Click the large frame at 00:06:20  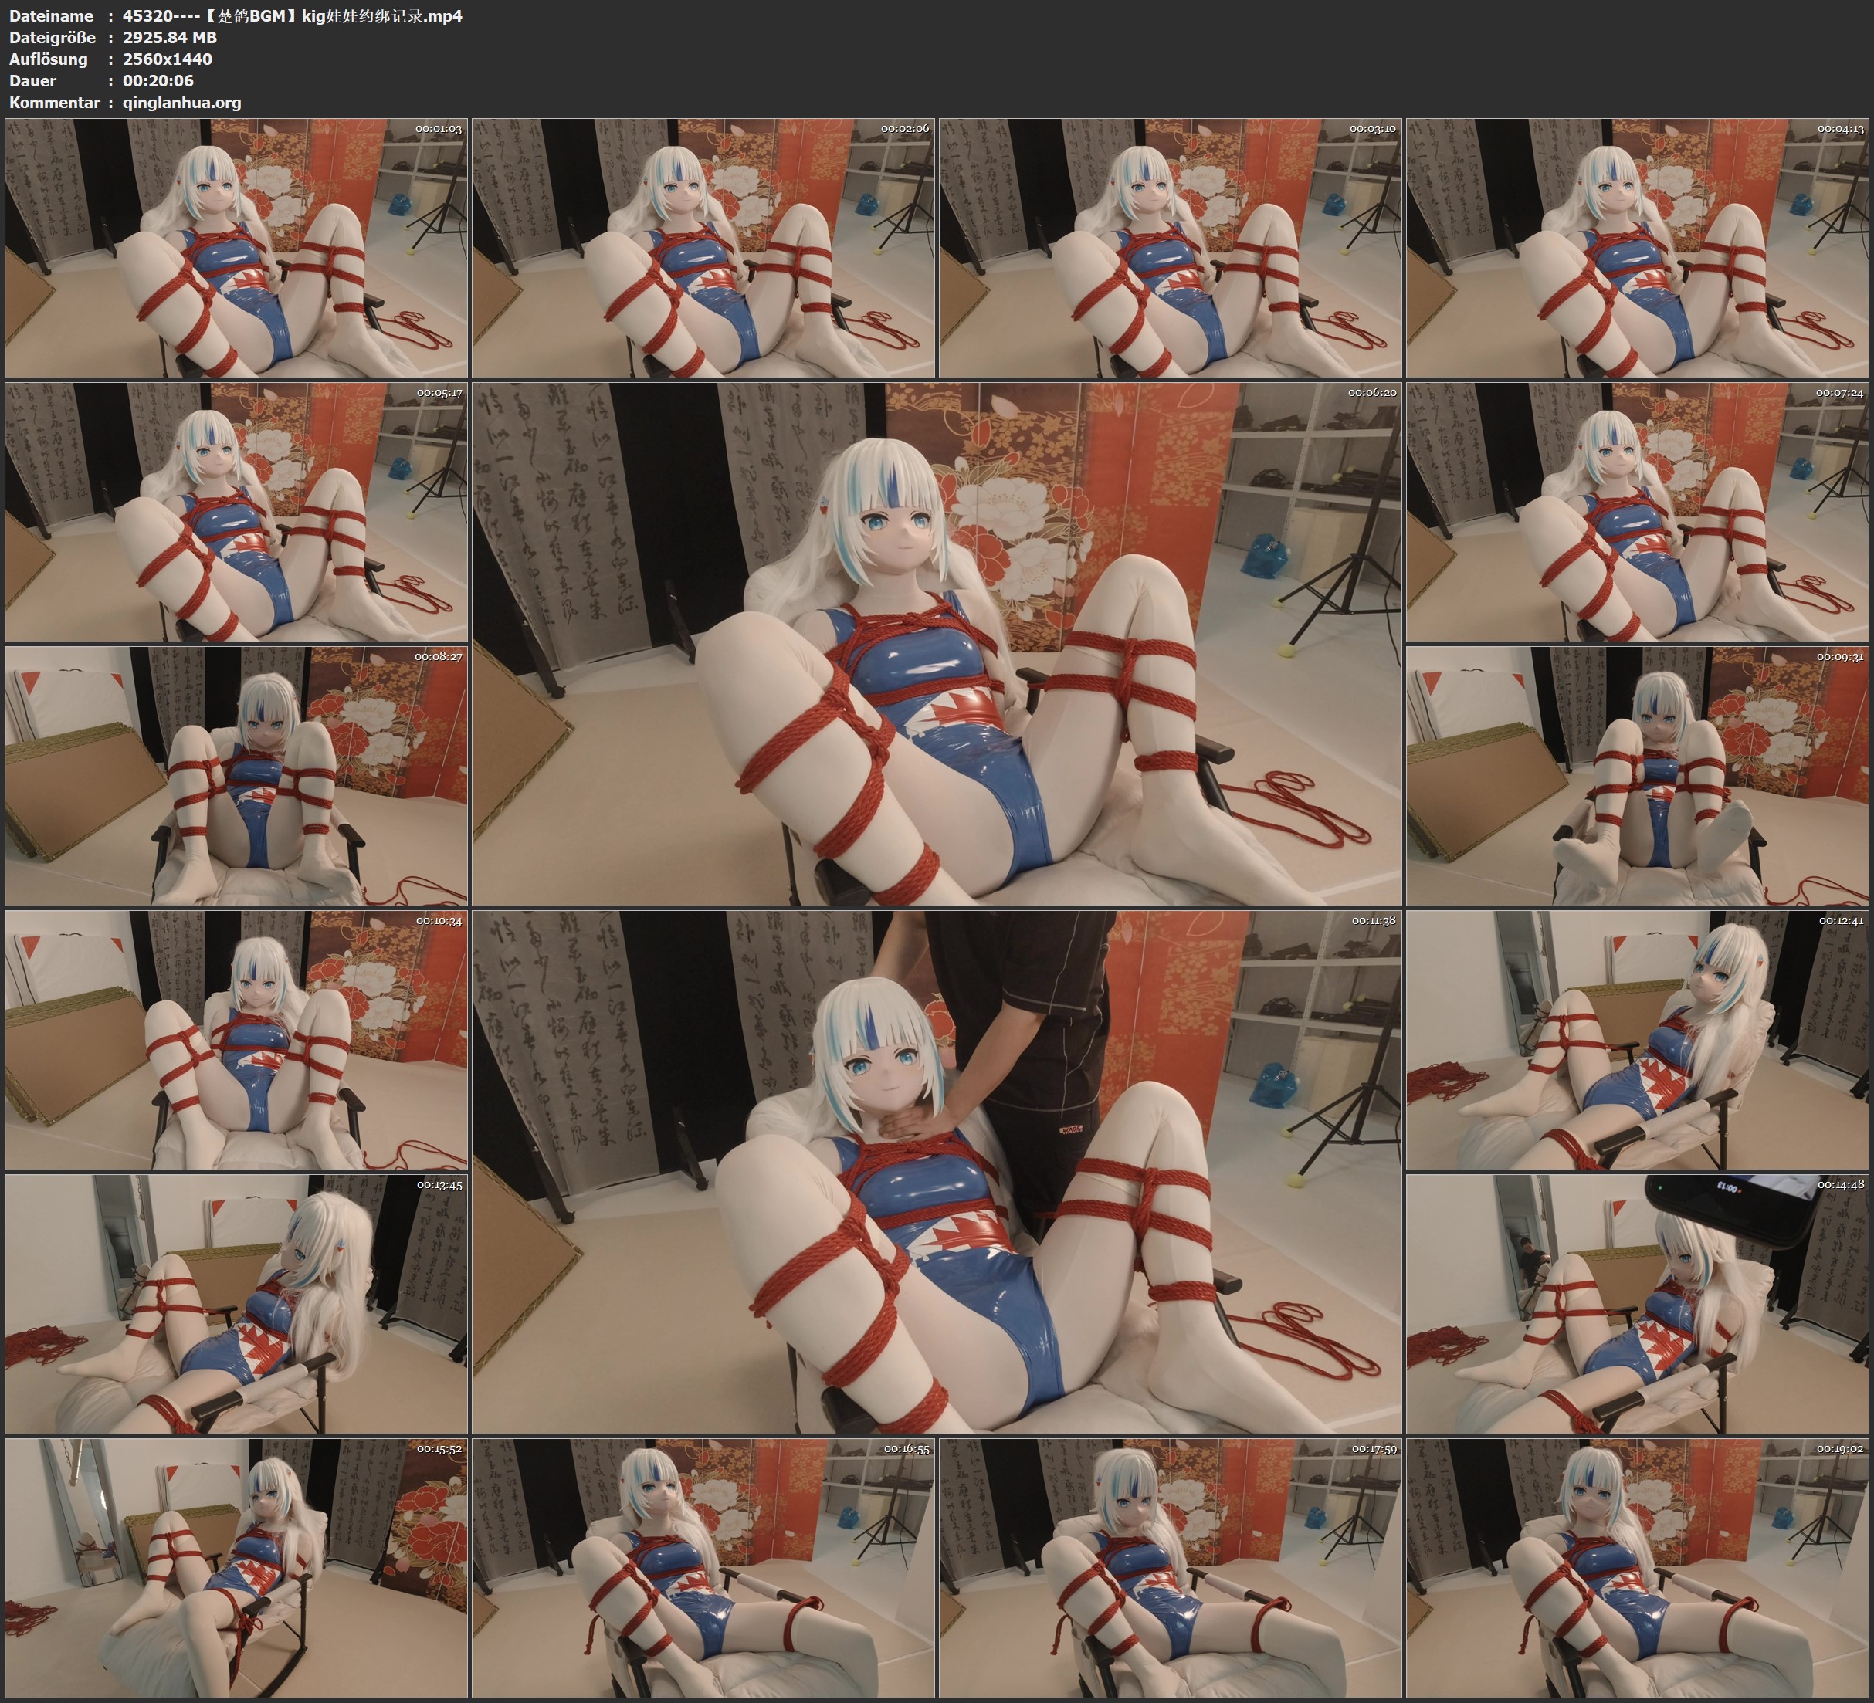click(936, 643)
